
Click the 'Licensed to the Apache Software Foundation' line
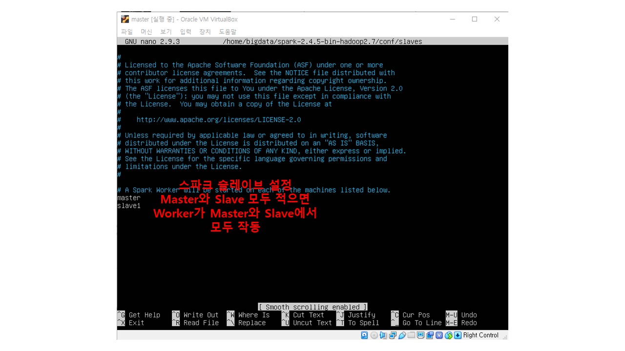250,65
